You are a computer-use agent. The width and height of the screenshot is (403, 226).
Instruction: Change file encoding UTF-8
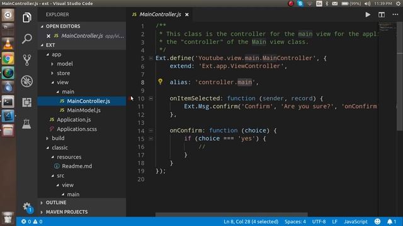point(319,222)
